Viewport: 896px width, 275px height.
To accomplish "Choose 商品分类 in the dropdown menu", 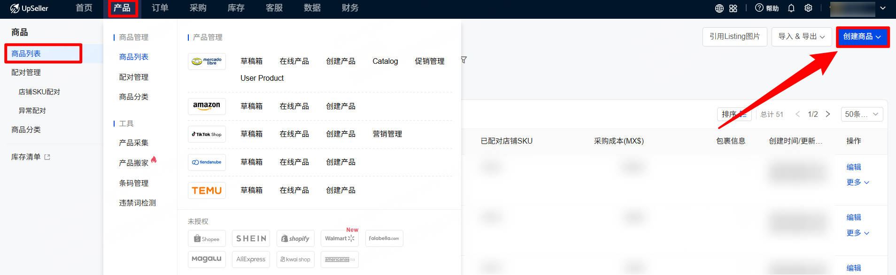I will tap(134, 97).
